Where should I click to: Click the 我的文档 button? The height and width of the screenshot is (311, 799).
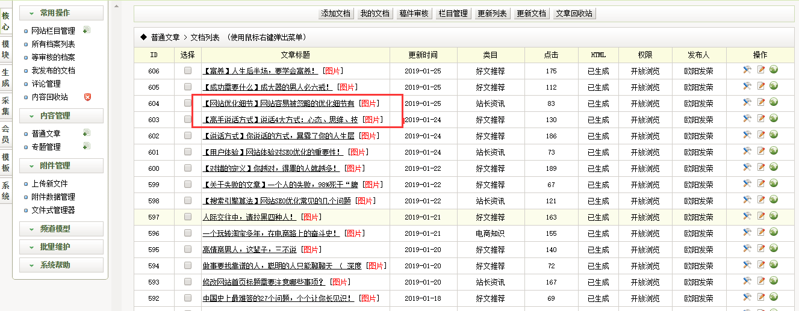click(375, 13)
